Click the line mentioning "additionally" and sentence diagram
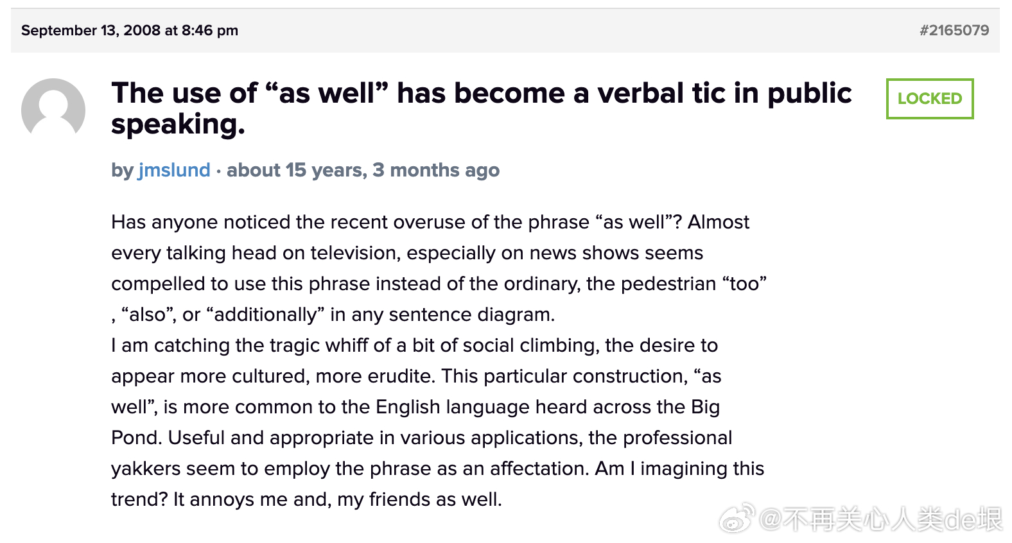1012x543 pixels. click(x=333, y=315)
